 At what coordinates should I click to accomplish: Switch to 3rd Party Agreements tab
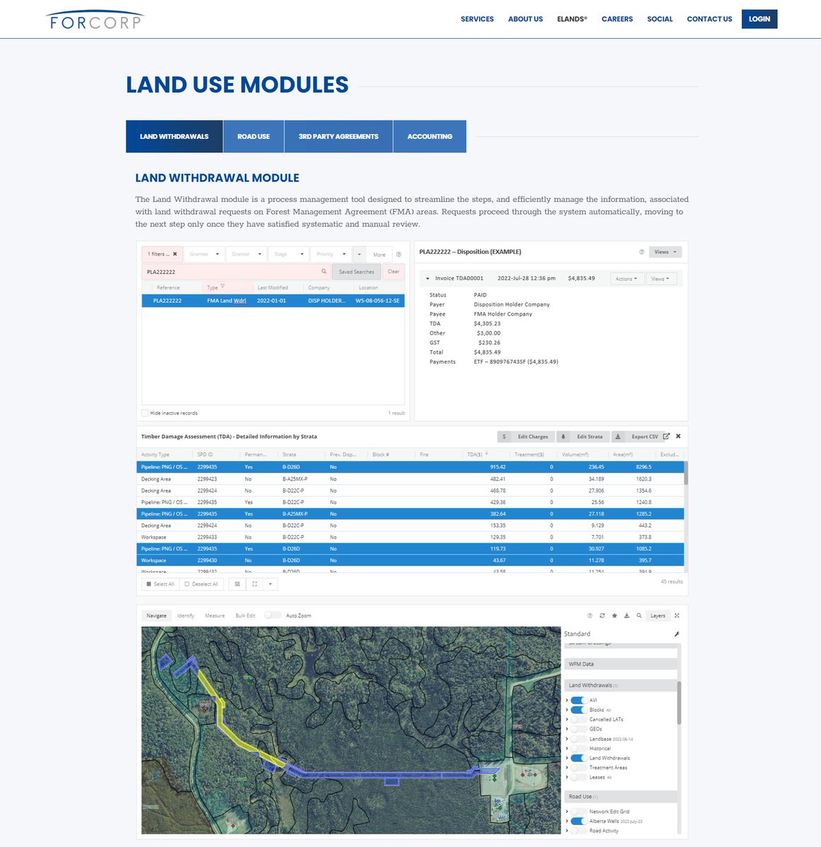point(338,136)
